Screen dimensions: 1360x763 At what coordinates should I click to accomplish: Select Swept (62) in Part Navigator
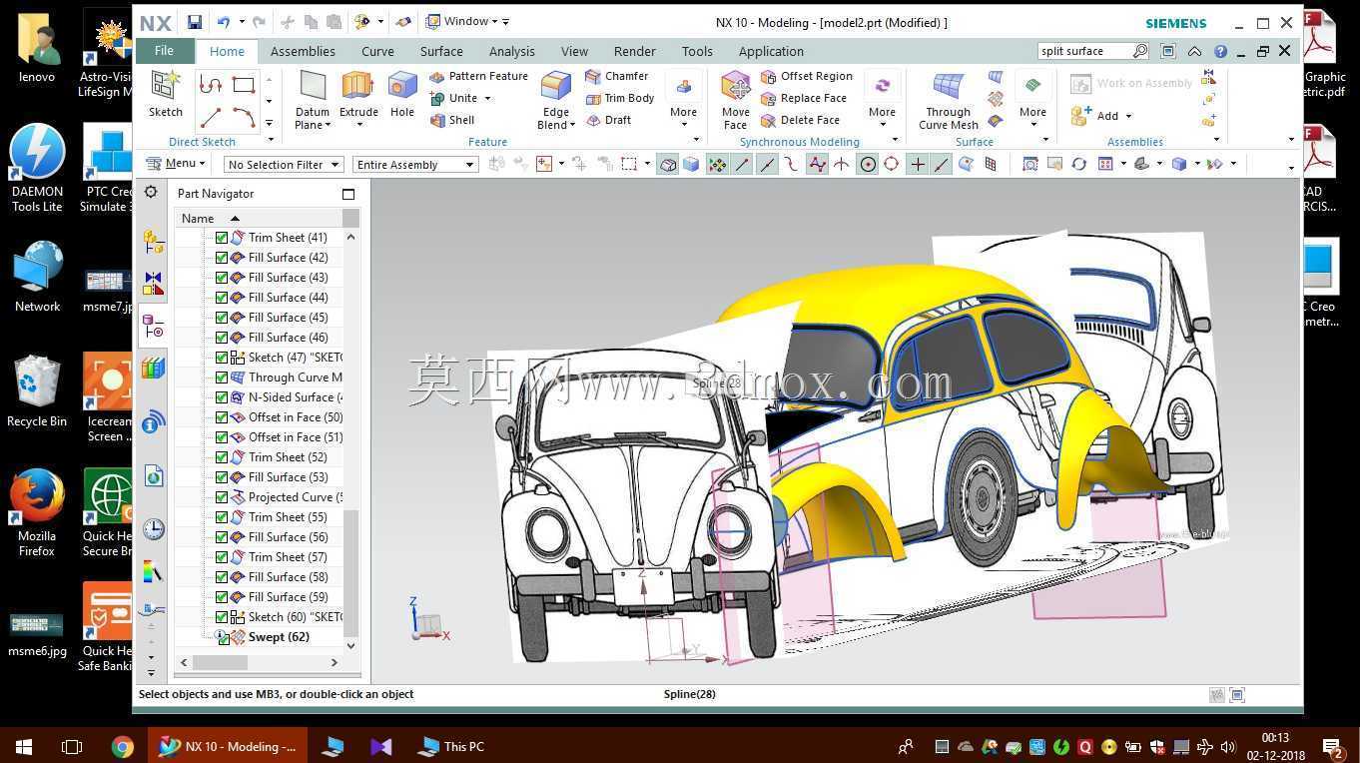click(279, 637)
